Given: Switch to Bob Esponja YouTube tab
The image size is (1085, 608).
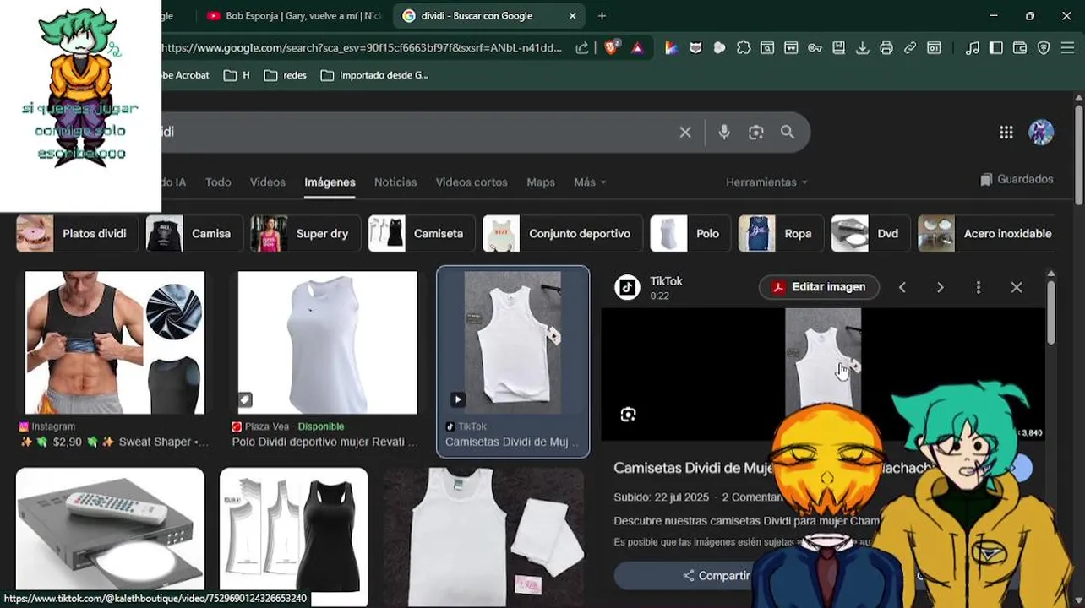Looking at the screenshot, I should click(x=293, y=15).
